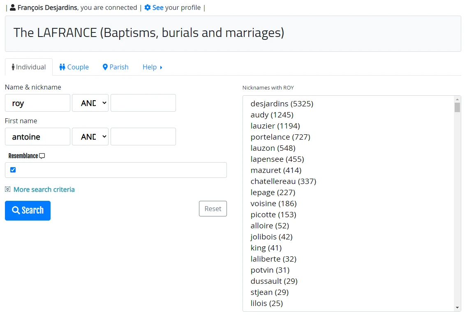
Task: Select nickname lauzier (1194)
Action: coord(275,126)
